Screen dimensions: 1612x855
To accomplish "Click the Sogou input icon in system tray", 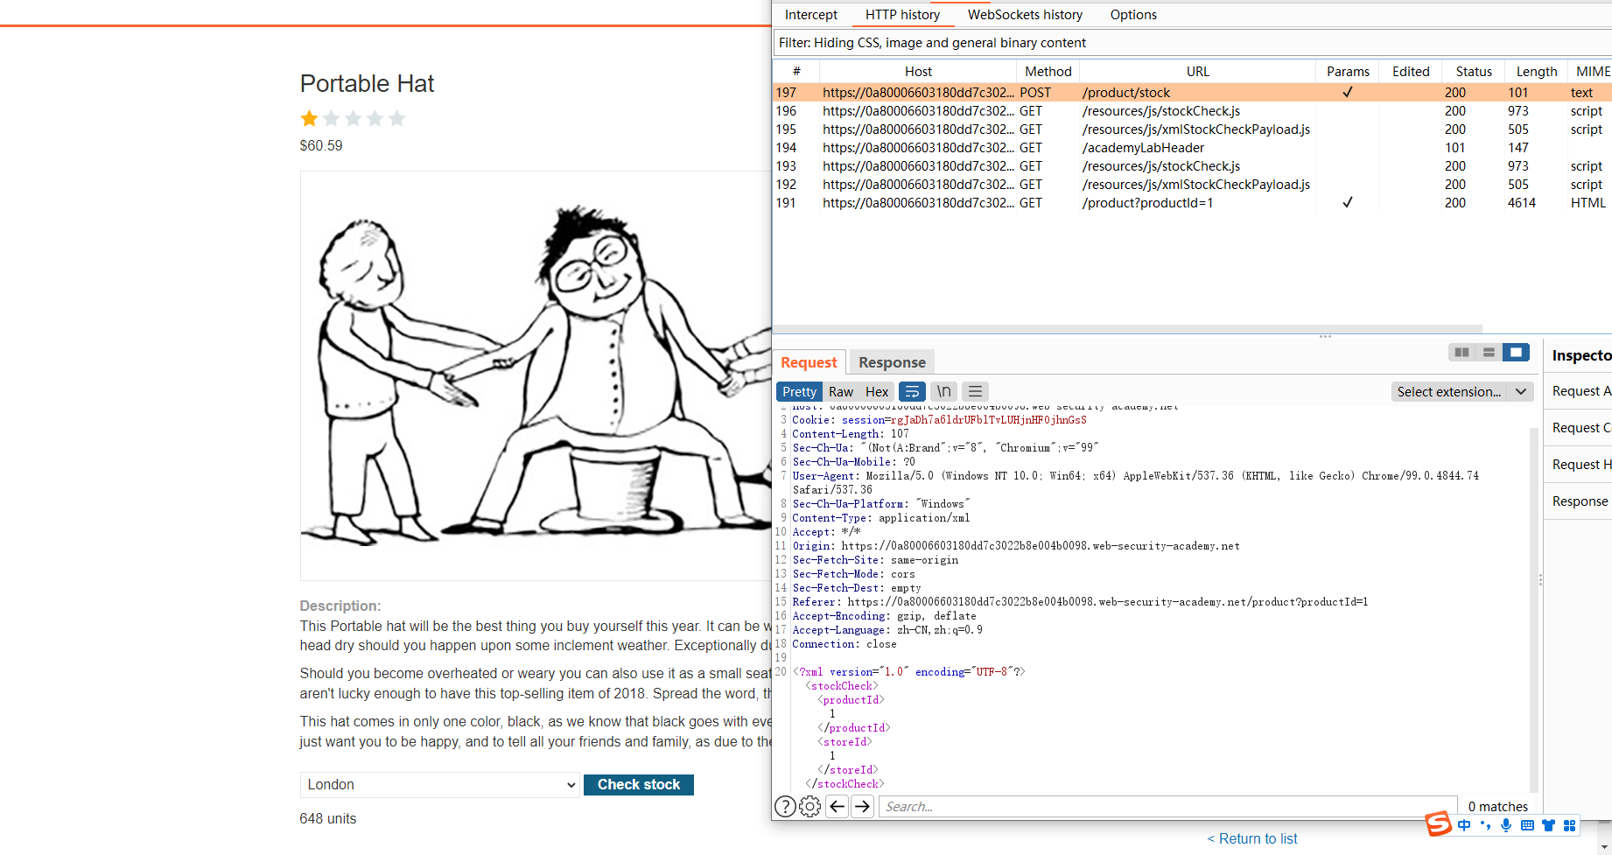I will click(x=1438, y=823).
